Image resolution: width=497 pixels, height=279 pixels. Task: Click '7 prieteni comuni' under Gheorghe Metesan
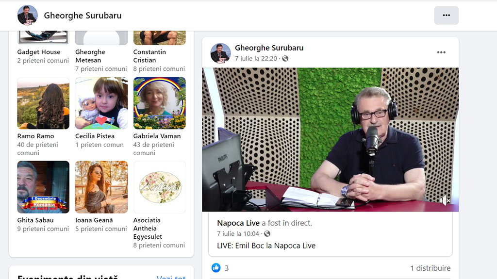pyautogui.click(x=101, y=69)
